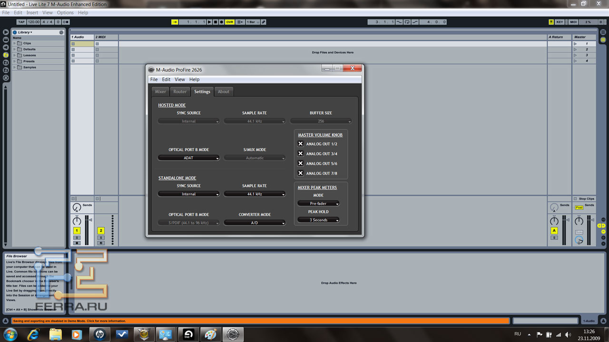
Task: Click the transport Stop button
Action: [215, 22]
